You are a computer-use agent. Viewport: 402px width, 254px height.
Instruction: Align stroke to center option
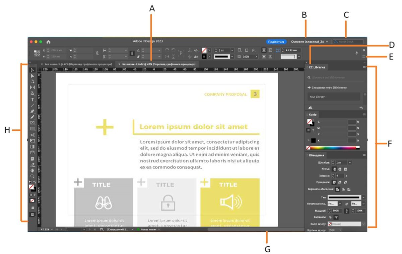(x=338, y=189)
